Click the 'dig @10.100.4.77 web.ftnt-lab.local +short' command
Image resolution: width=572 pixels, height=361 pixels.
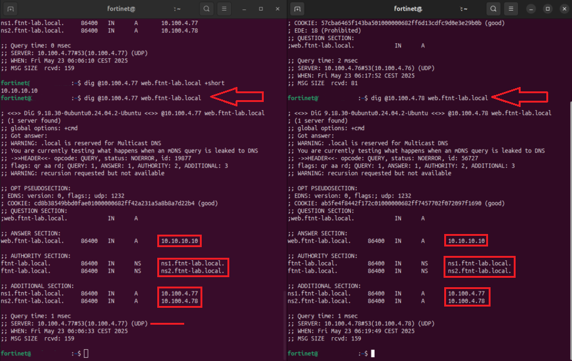click(154, 83)
